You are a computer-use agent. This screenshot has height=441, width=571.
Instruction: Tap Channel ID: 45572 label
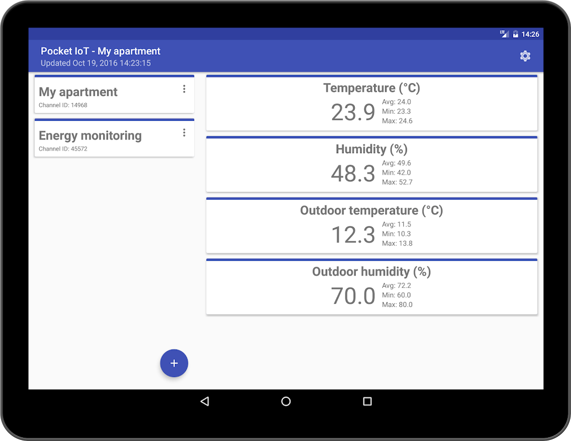(63, 149)
